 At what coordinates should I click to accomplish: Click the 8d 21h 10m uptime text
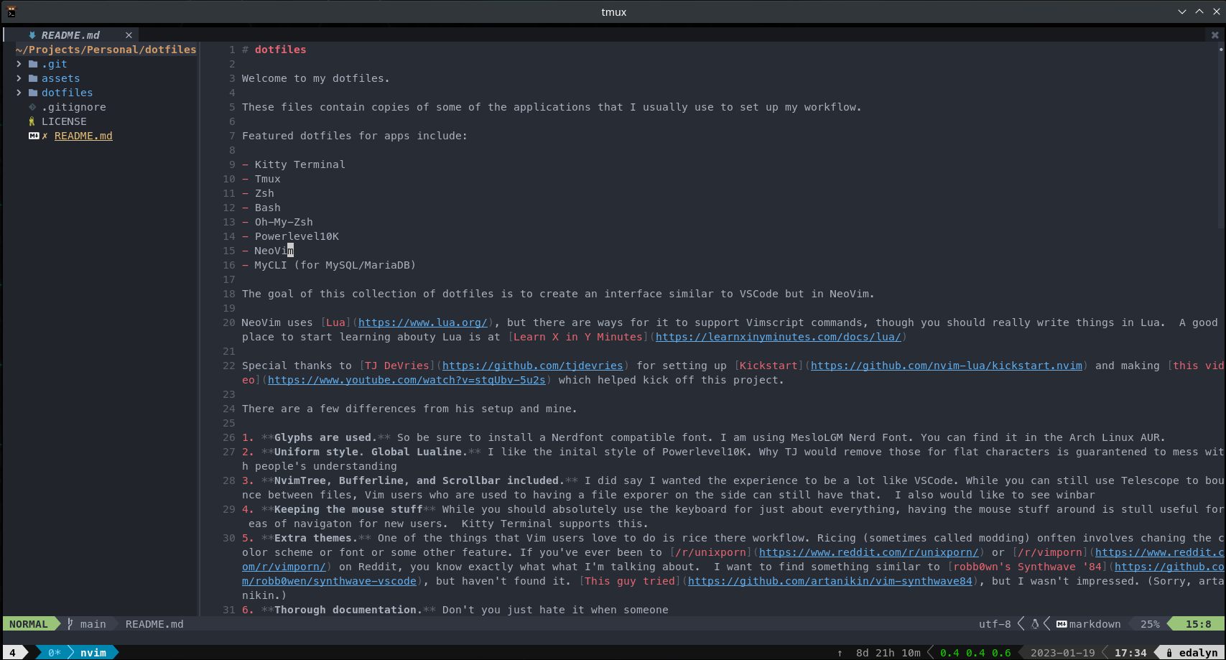click(x=888, y=653)
